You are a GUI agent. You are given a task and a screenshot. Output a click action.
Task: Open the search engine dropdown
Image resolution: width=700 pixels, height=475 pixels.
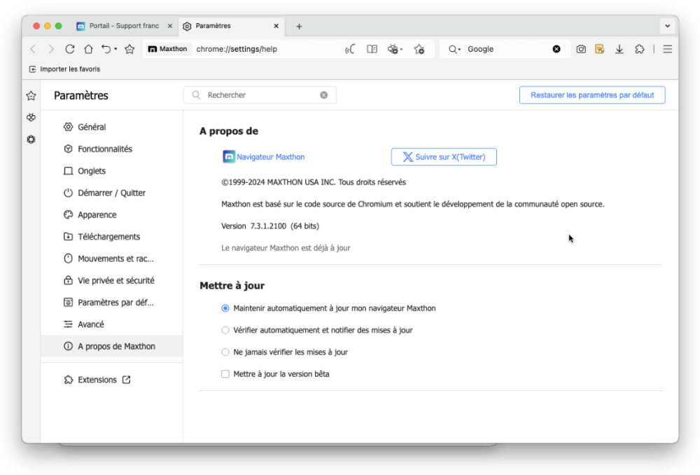coord(455,49)
